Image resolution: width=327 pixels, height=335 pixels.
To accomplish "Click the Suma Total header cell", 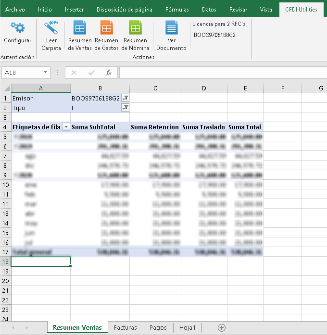I will [x=245, y=127].
